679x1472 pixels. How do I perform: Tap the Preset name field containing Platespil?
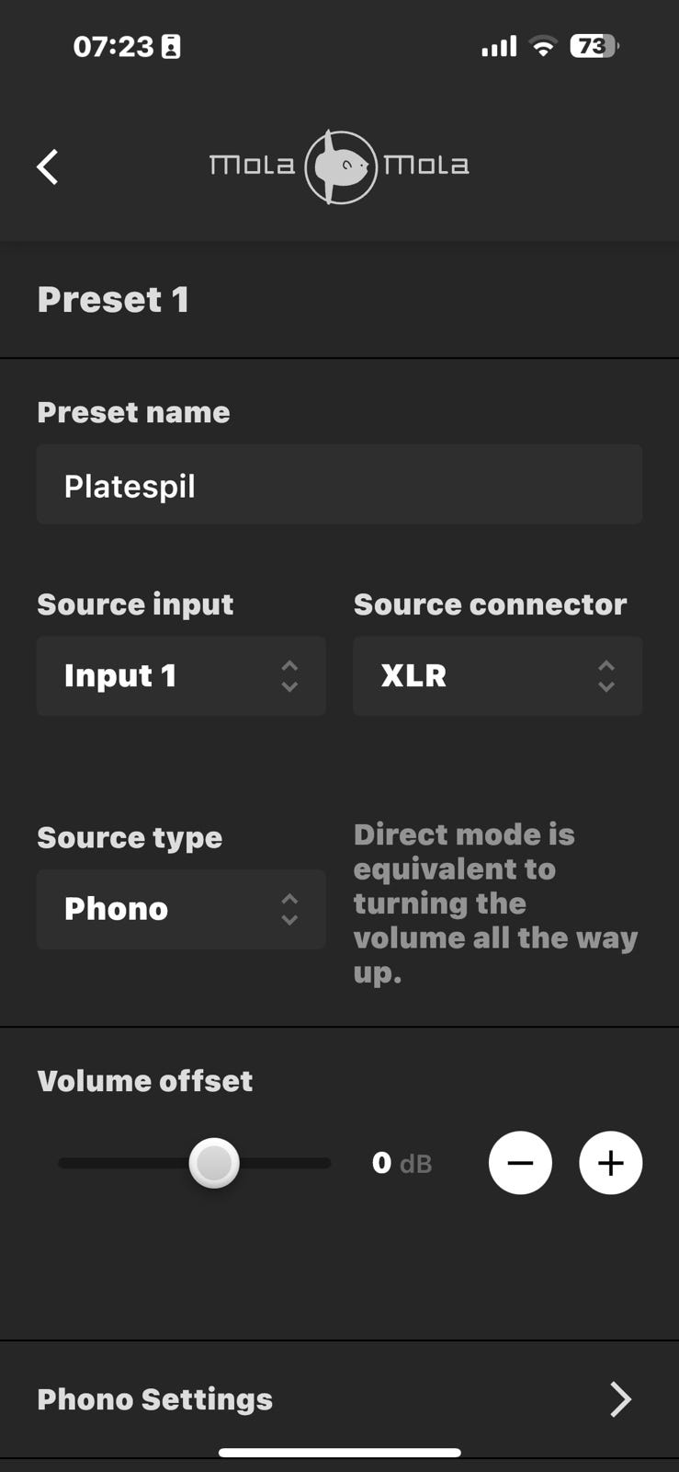point(339,485)
